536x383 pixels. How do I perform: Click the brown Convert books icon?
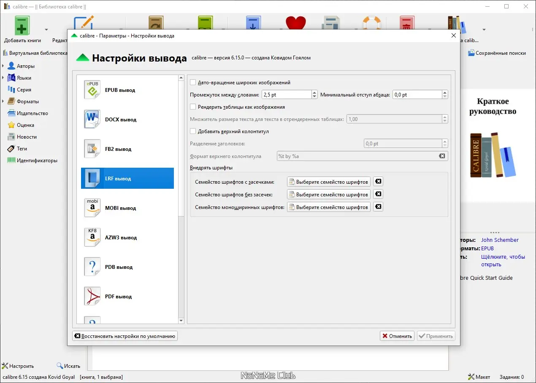coord(156,22)
